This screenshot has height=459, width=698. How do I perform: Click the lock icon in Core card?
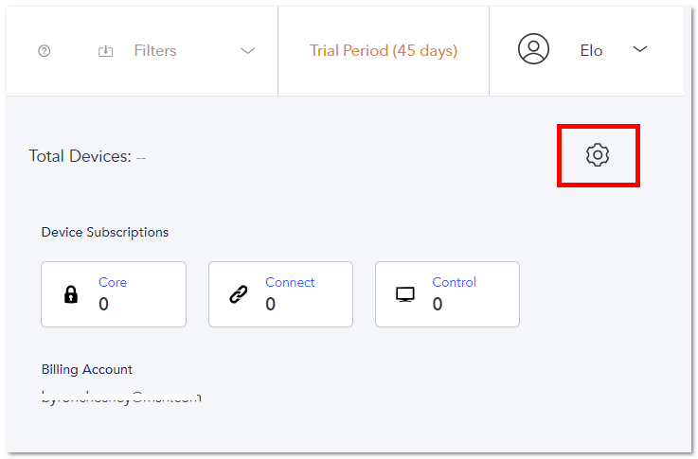click(x=71, y=294)
